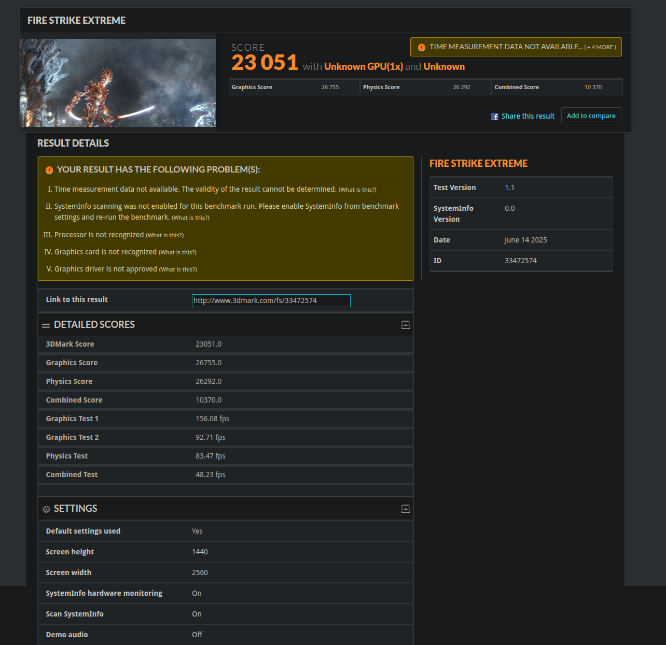Click the Default settings used row
Image resolution: width=666 pixels, height=645 pixels.
(226, 531)
